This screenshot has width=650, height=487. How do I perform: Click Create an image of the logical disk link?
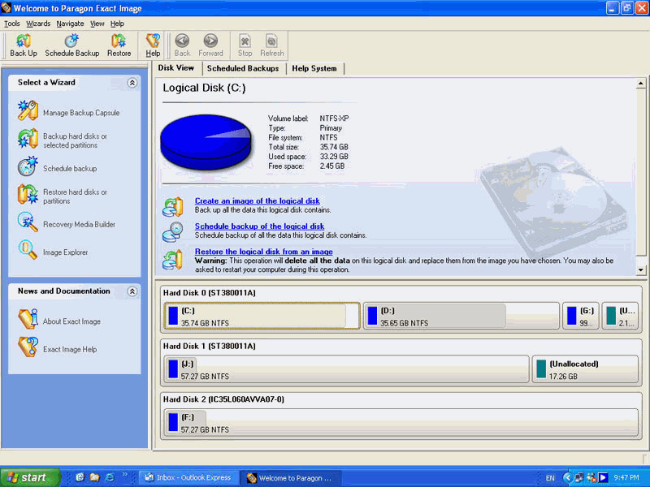point(257,200)
